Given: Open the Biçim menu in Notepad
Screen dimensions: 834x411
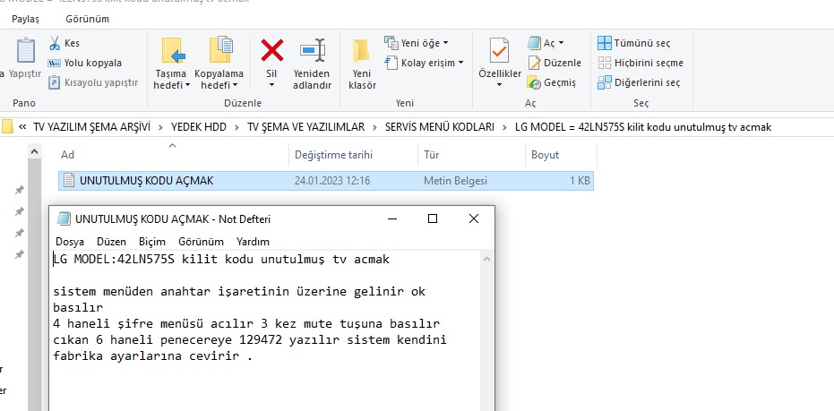Looking at the screenshot, I should (152, 242).
